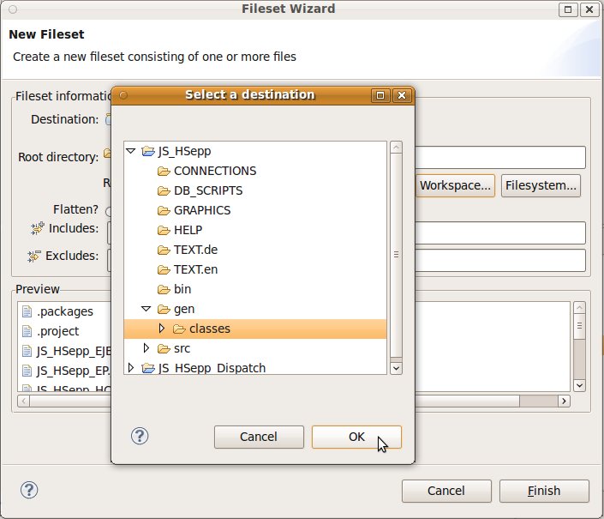Select the TEXT.en folder
Screen dimensions: 604x519
[194, 269]
